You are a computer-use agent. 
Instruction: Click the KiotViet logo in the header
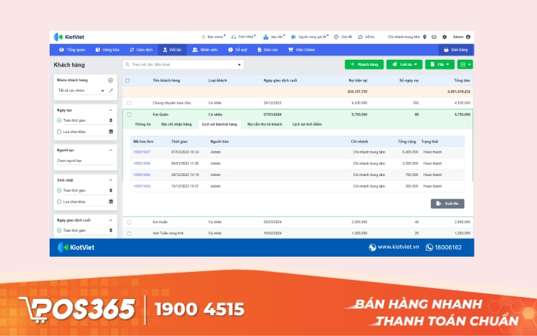(x=69, y=37)
